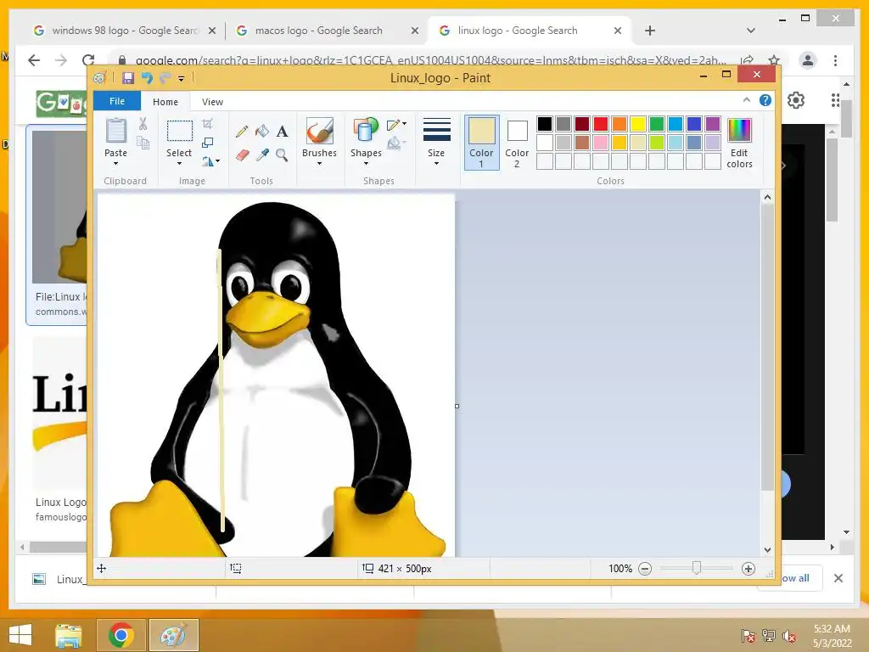869x652 pixels.
Task: Click zoom out minus button in status bar
Action: (645, 569)
